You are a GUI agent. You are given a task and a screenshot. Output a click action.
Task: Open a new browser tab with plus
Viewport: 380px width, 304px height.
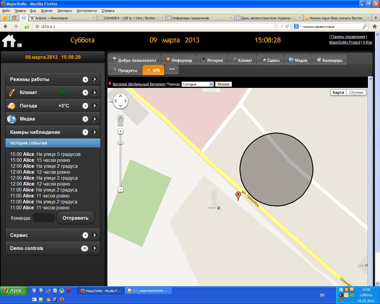[376, 18]
